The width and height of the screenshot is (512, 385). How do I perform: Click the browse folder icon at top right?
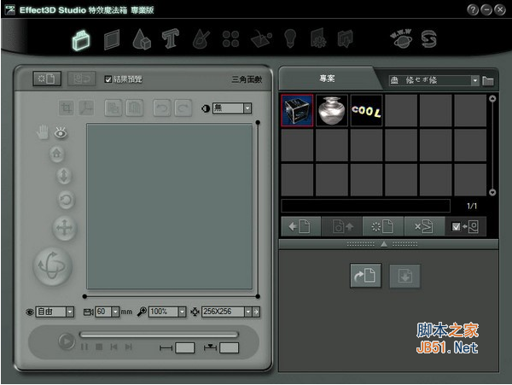point(488,80)
